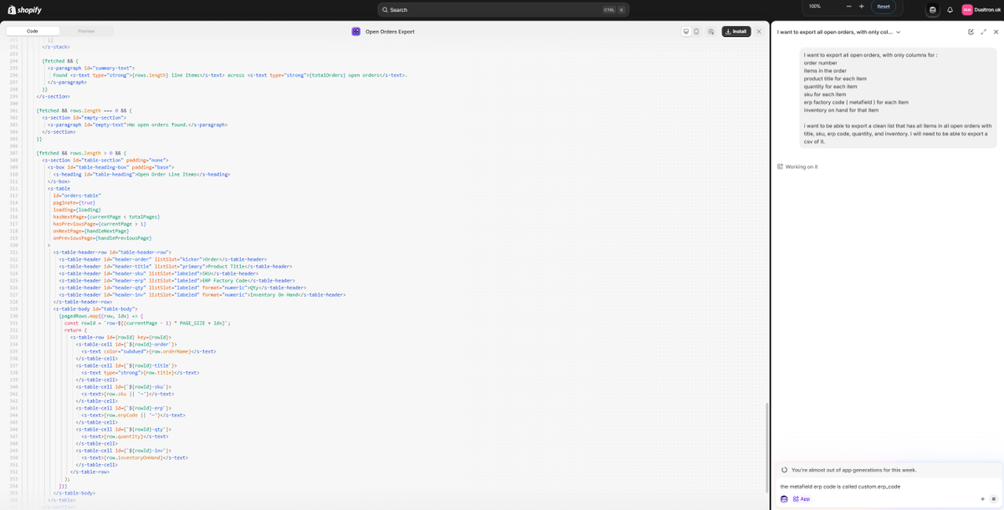Click the 'almost out of app generations' notice
The height and width of the screenshot is (510, 1004).
[887, 470]
